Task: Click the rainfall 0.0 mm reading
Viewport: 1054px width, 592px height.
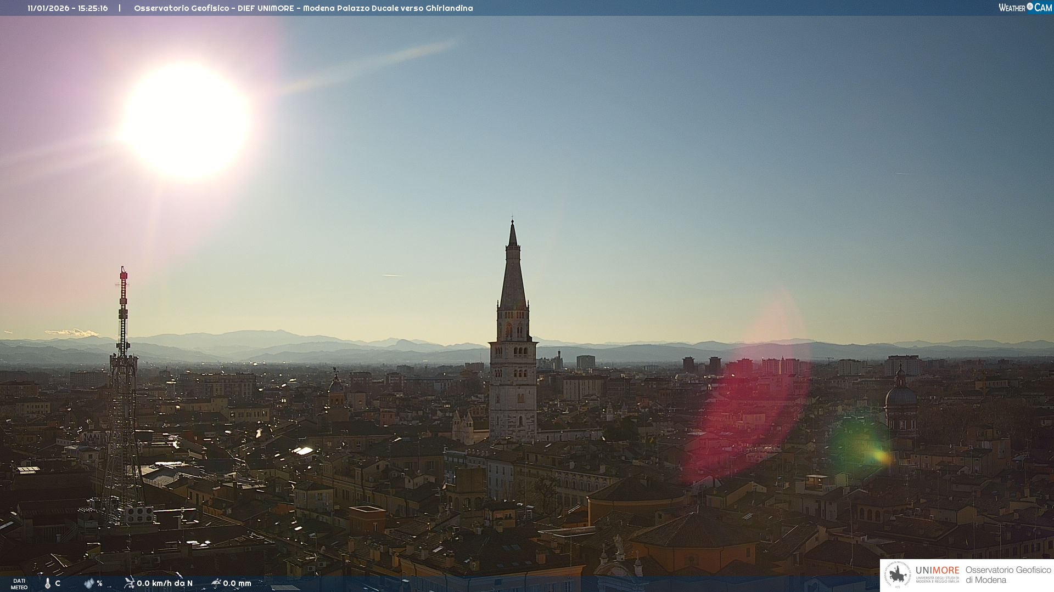Action: (x=237, y=583)
